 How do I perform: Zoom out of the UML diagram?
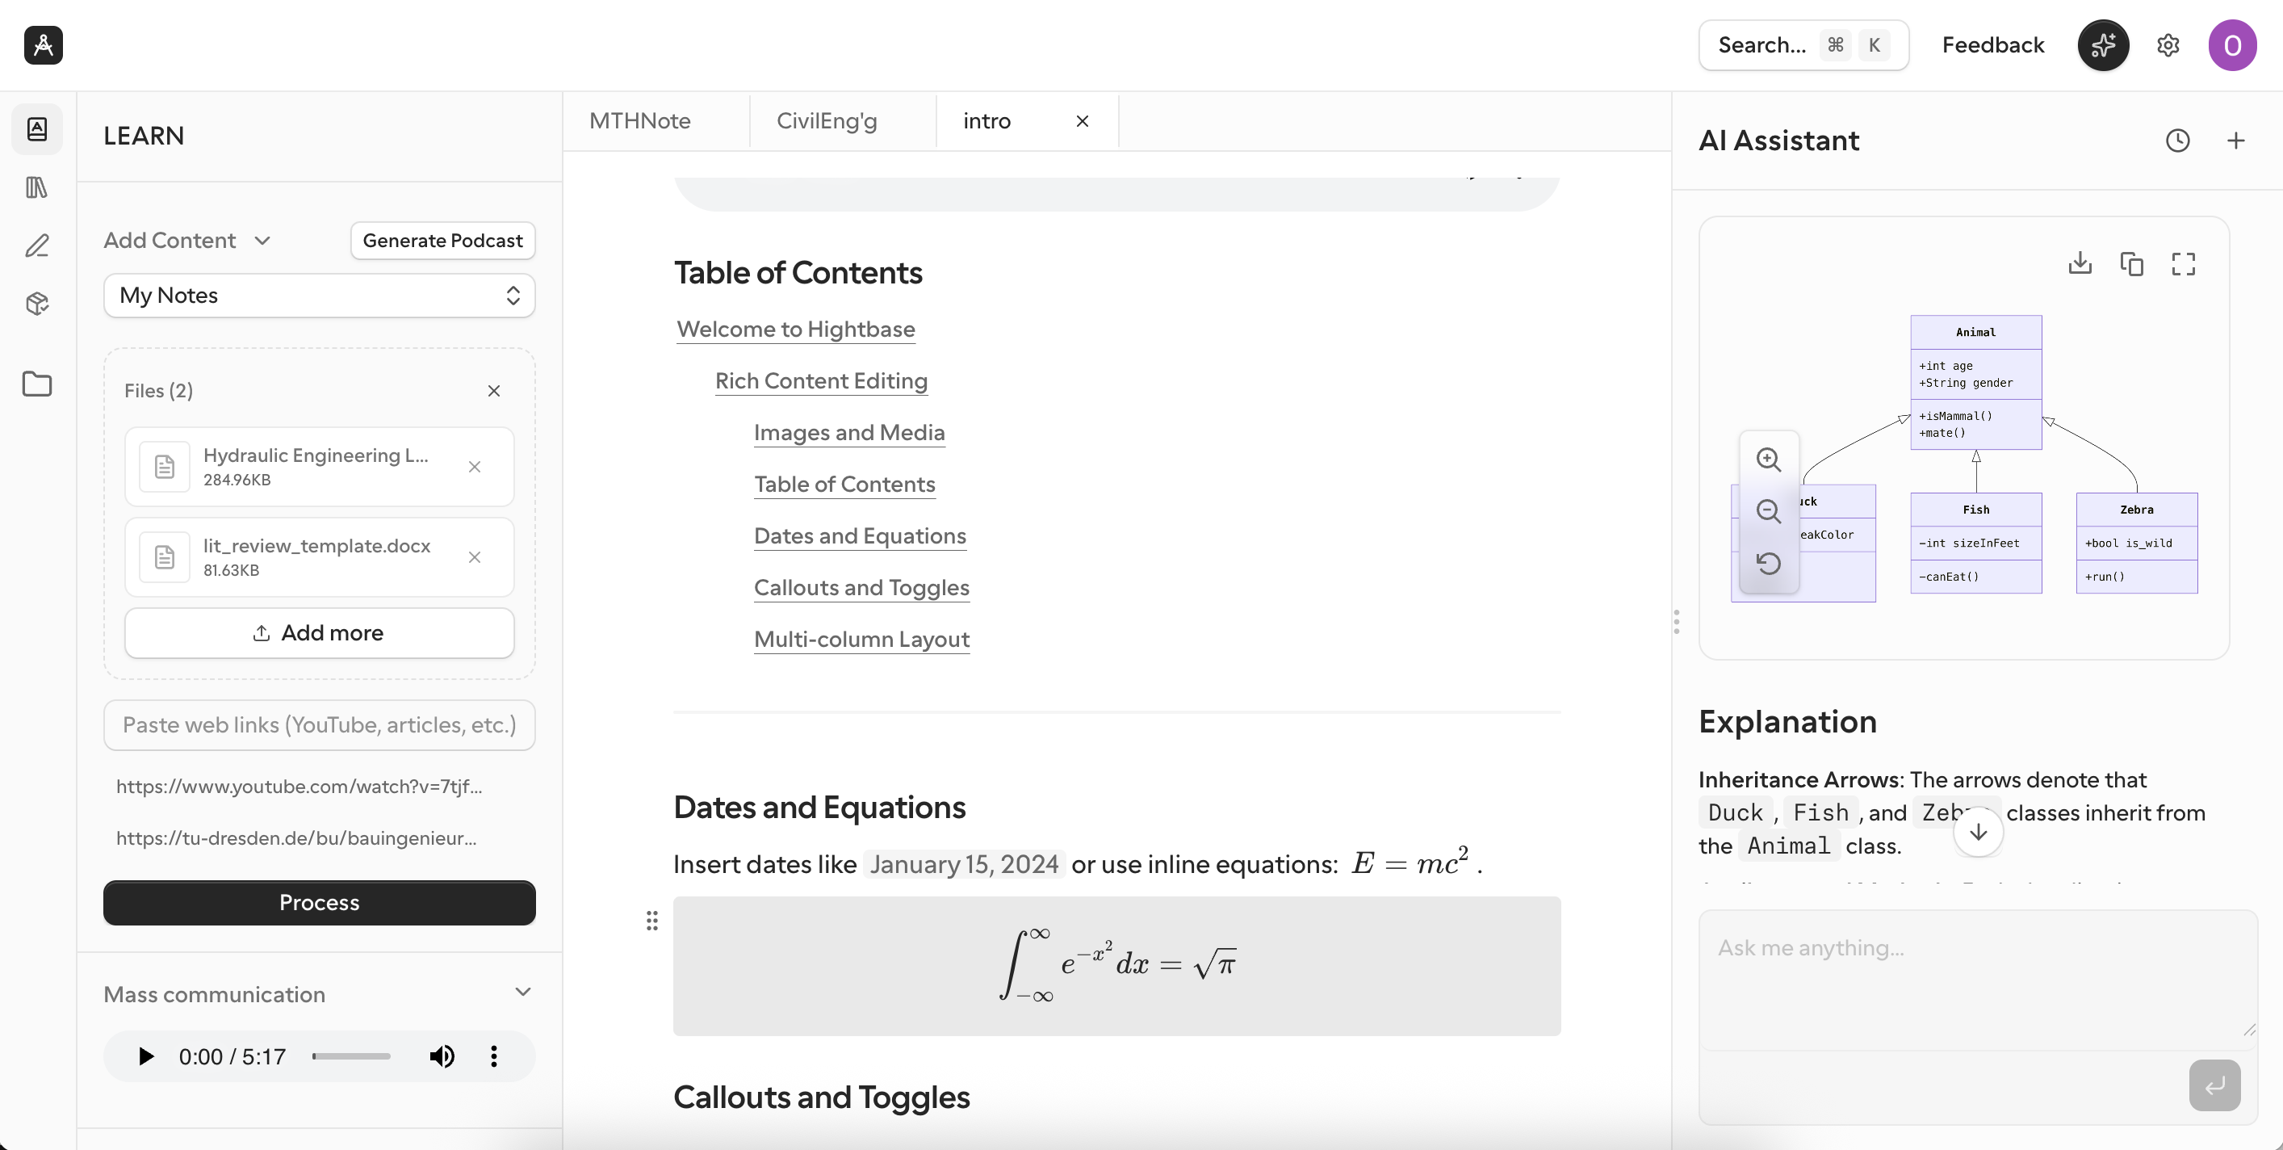[x=1769, y=510]
